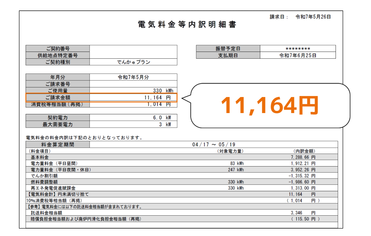371x236 pixels.
Task: Select the 請求日 date 令和7年5月26日
Action: [x=313, y=17]
